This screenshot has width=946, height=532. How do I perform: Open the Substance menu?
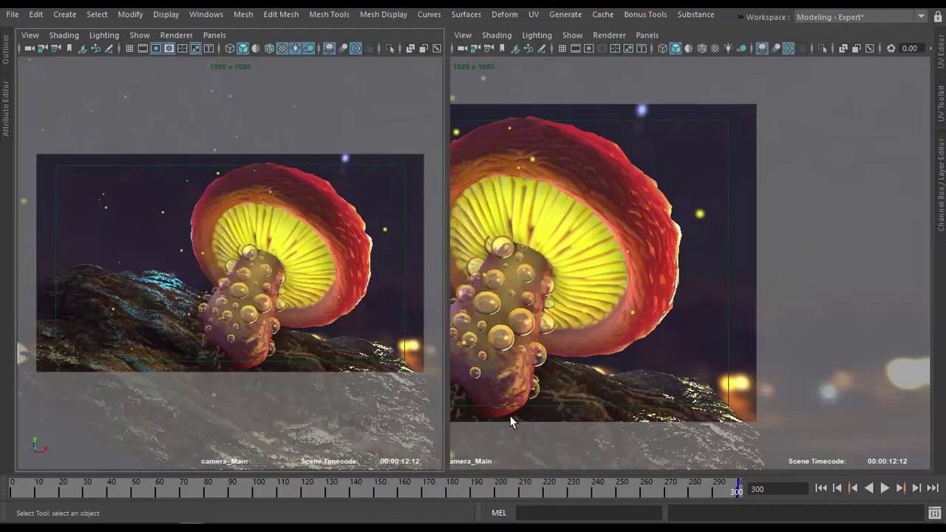click(695, 14)
